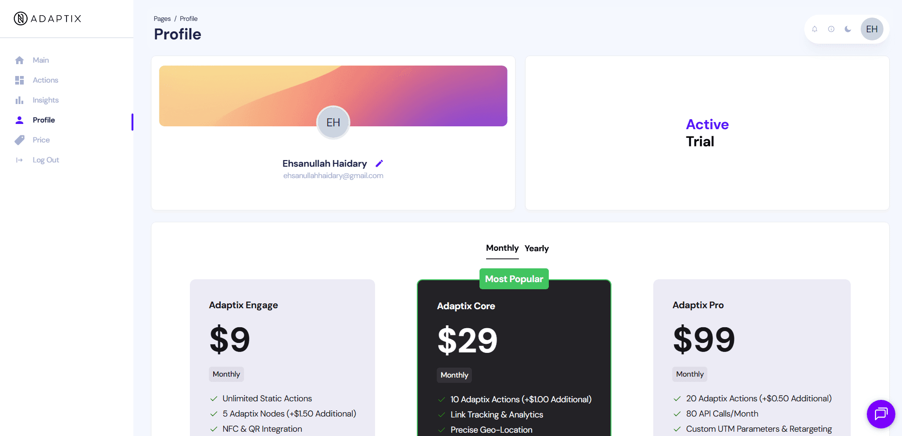Open the Pages breadcrumb link
The height and width of the screenshot is (436, 902).
click(x=161, y=19)
